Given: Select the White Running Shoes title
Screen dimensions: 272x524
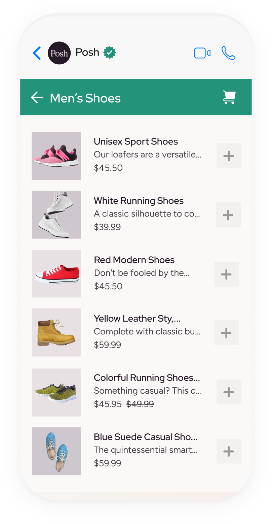Looking at the screenshot, I should point(139,201).
